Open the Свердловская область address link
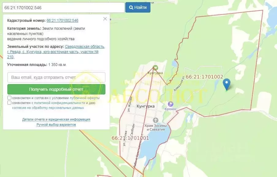Image resolution: width=277 pixels, height=177 pixels. tap(85, 47)
